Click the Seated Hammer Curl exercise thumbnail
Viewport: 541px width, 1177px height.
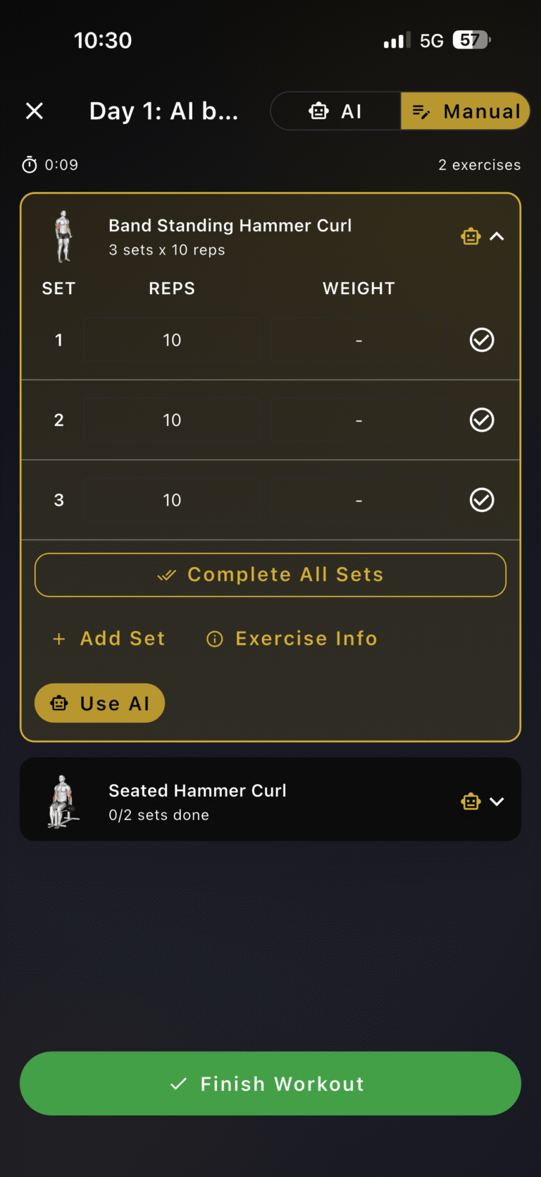pos(62,800)
